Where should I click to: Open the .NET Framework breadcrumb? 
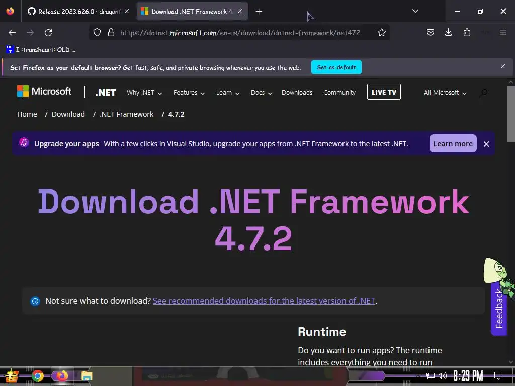(126, 114)
